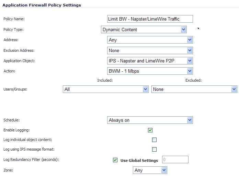Open the Action dropdown showing BWM - 1 Mbps
Image resolution: width=239 pixels, height=177 pixels.
[150, 71]
